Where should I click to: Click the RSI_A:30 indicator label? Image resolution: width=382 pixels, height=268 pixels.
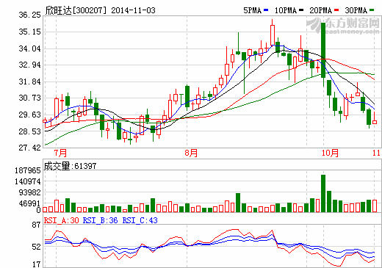[62, 220]
